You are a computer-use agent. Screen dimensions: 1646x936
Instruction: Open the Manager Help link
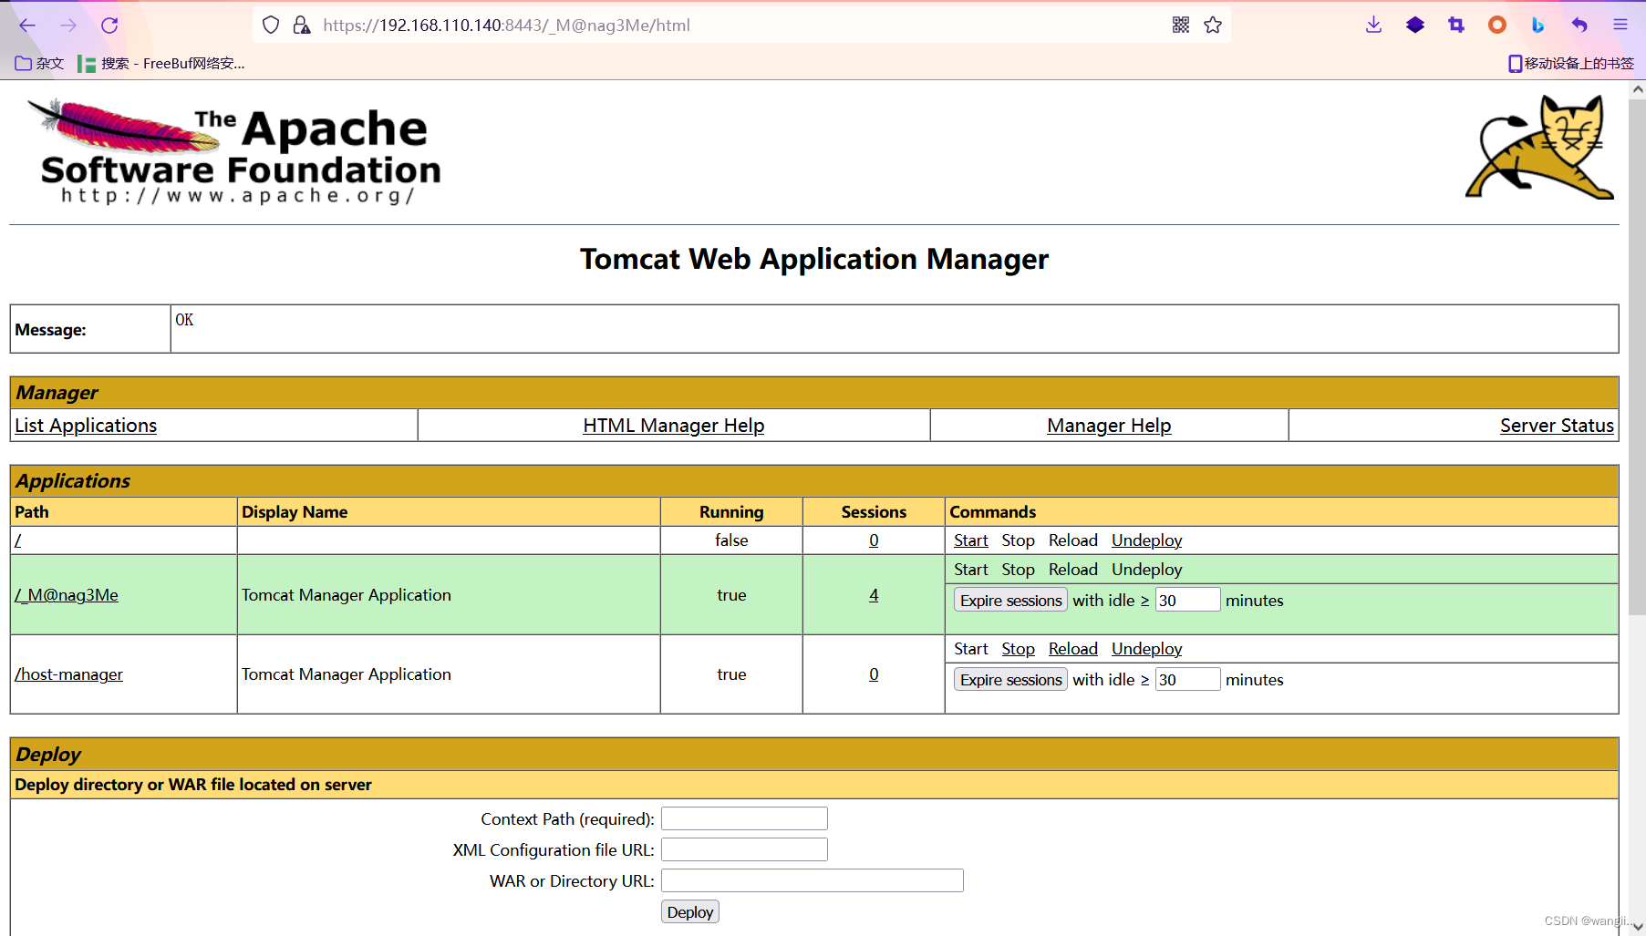pyautogui.click(x=1109, y=426)
